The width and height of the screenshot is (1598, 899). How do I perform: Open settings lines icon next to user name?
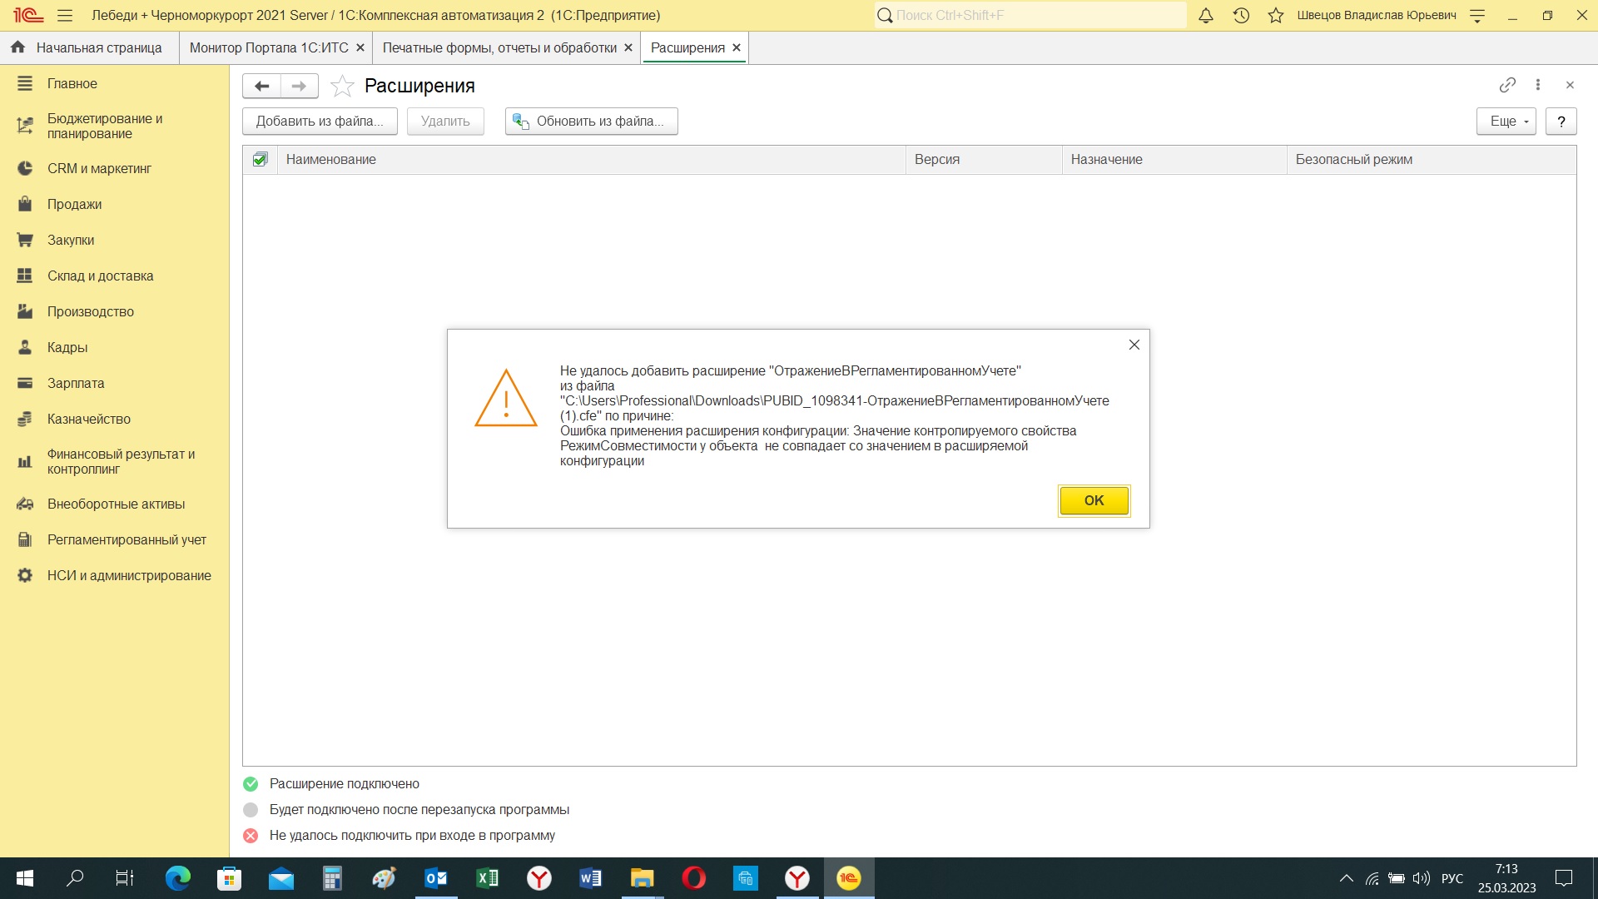pos(1477,15)
